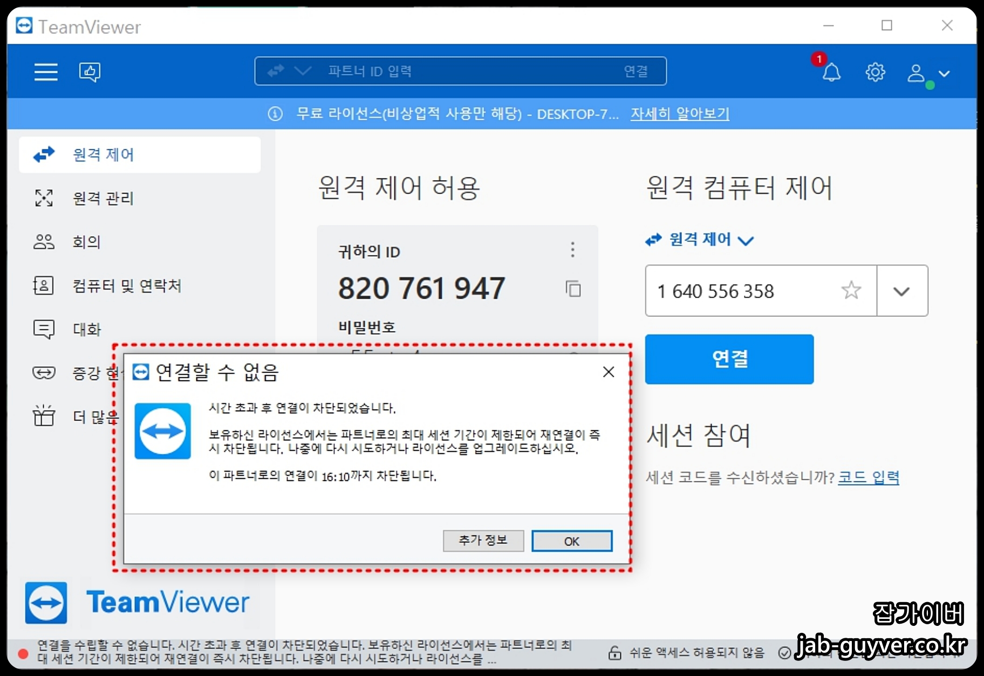Click the 비밀번호 label
This screenshot has height=676, width=984.
pos(367,327)
